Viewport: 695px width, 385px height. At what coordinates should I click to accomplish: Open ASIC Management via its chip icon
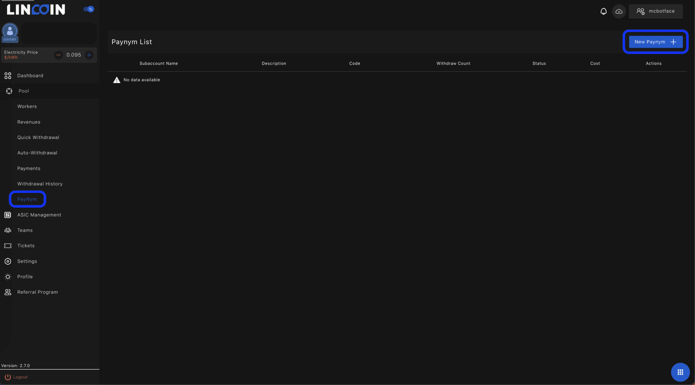pos(7,215)
